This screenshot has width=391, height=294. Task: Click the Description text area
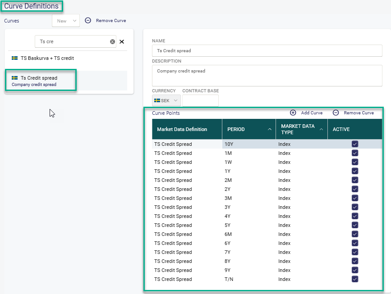(x=267, y=75)
